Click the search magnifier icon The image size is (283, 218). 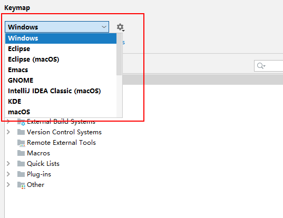tap(261, 66)
